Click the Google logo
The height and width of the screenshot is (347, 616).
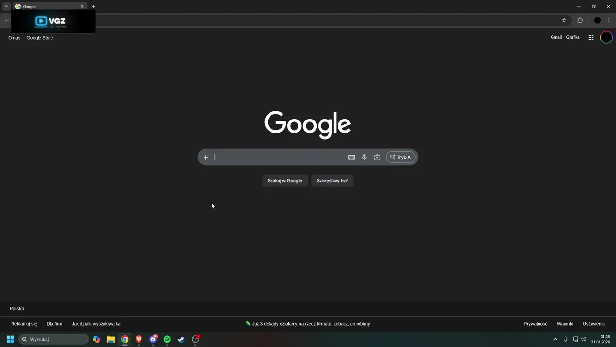[x=308, y=125]
